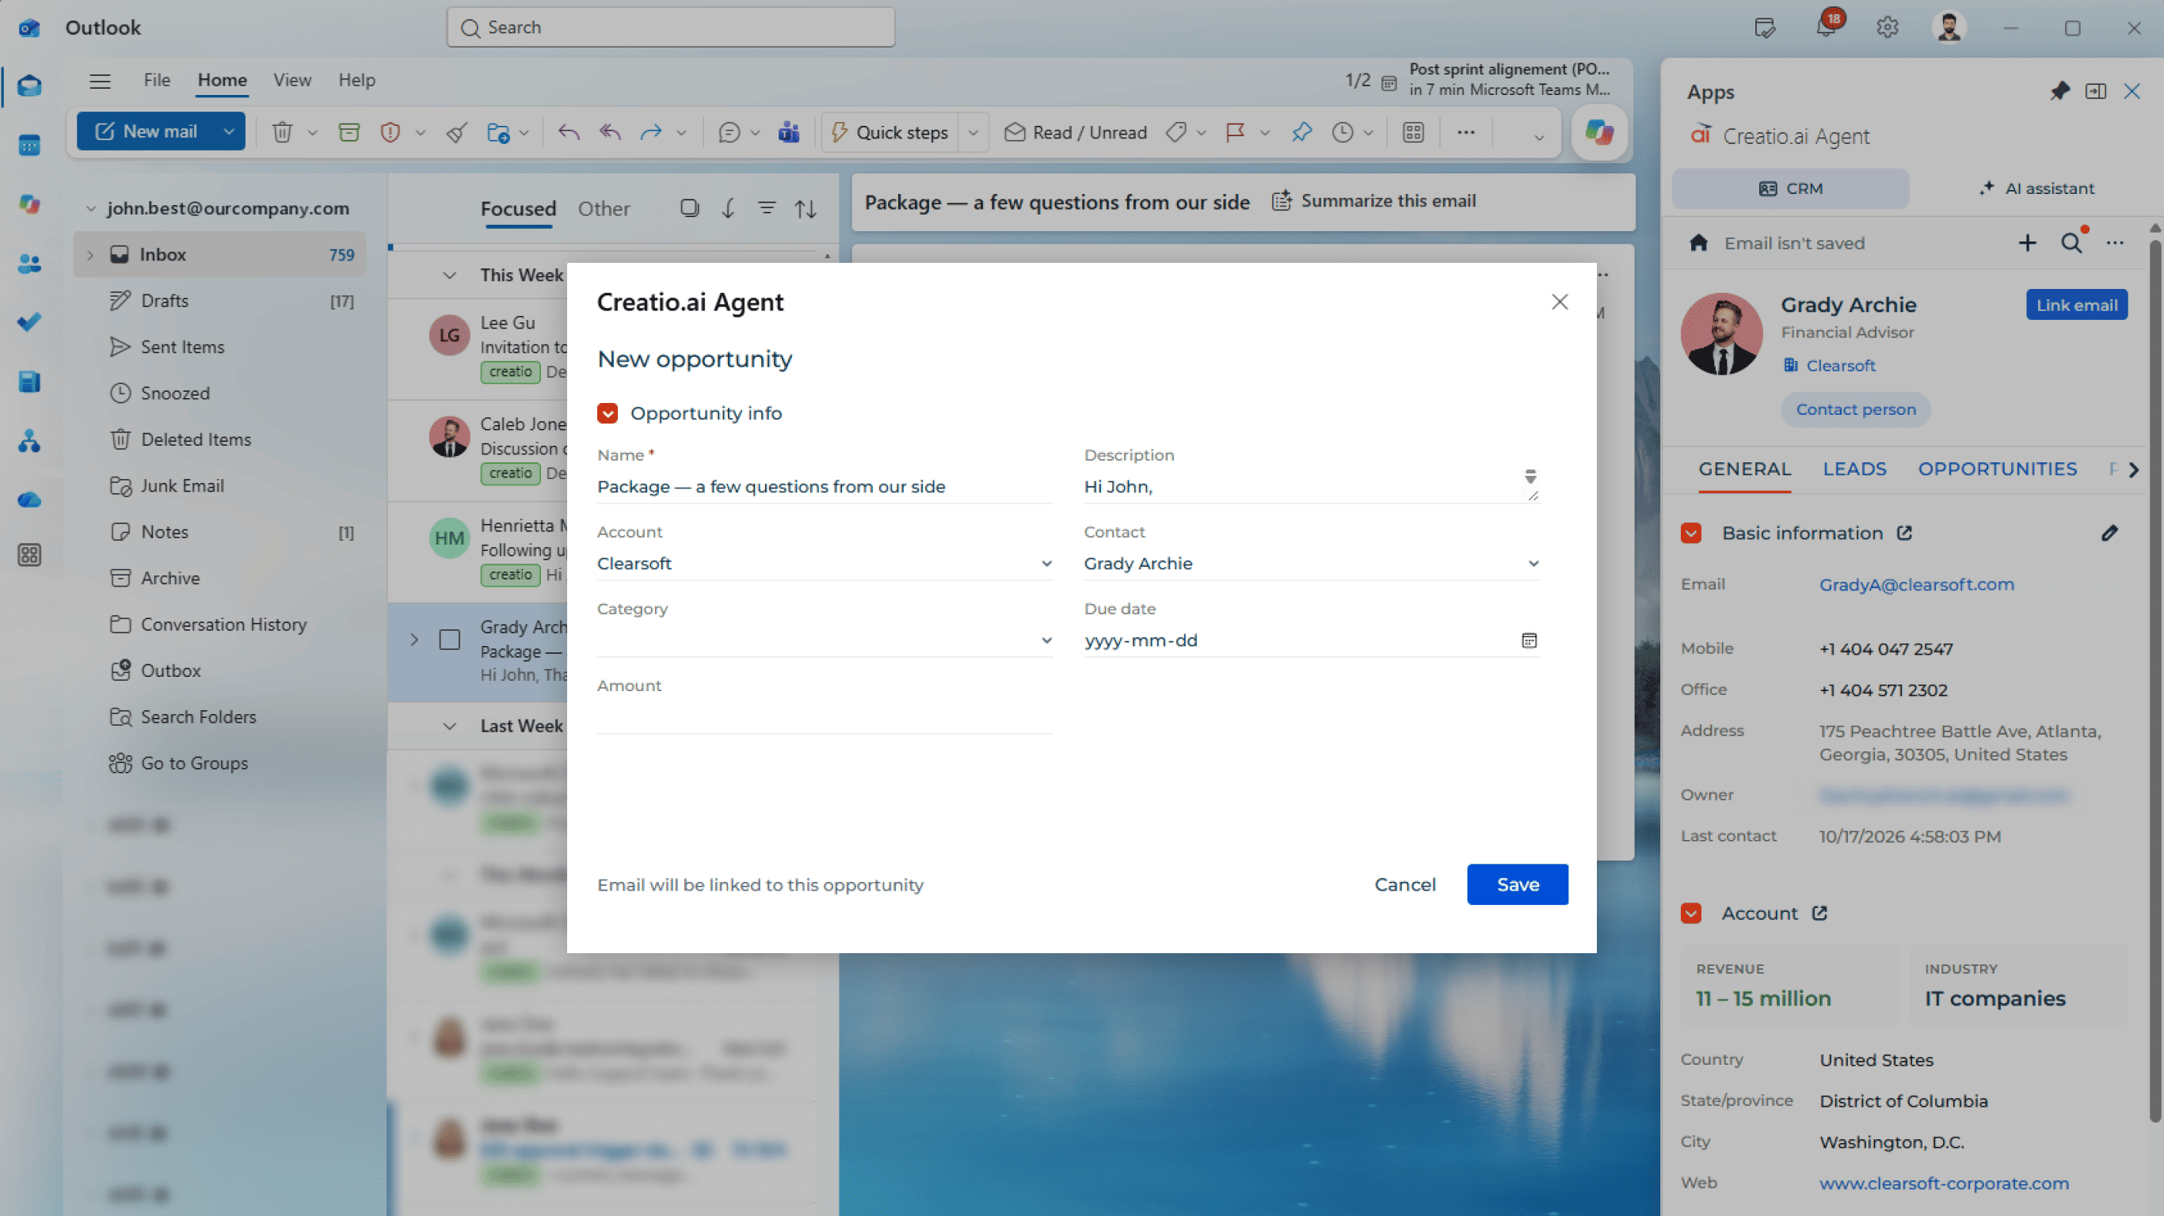The height and width of the screenshot is (1216, 2164).
Task: Click the calendar icon in the Due date field
Action: [x=1529, y=640]
